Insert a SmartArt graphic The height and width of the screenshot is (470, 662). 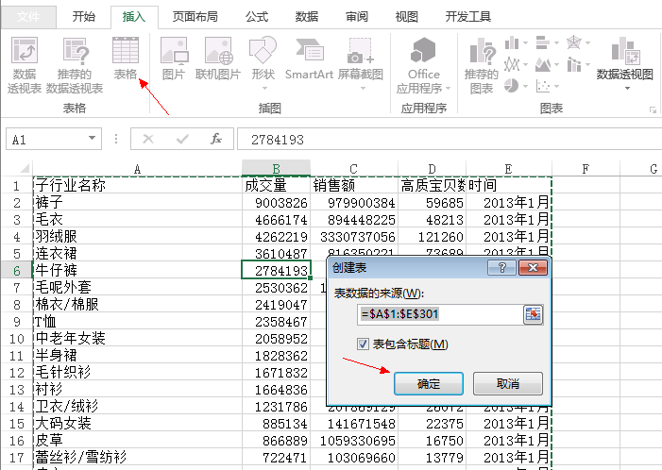click(309, 58)
